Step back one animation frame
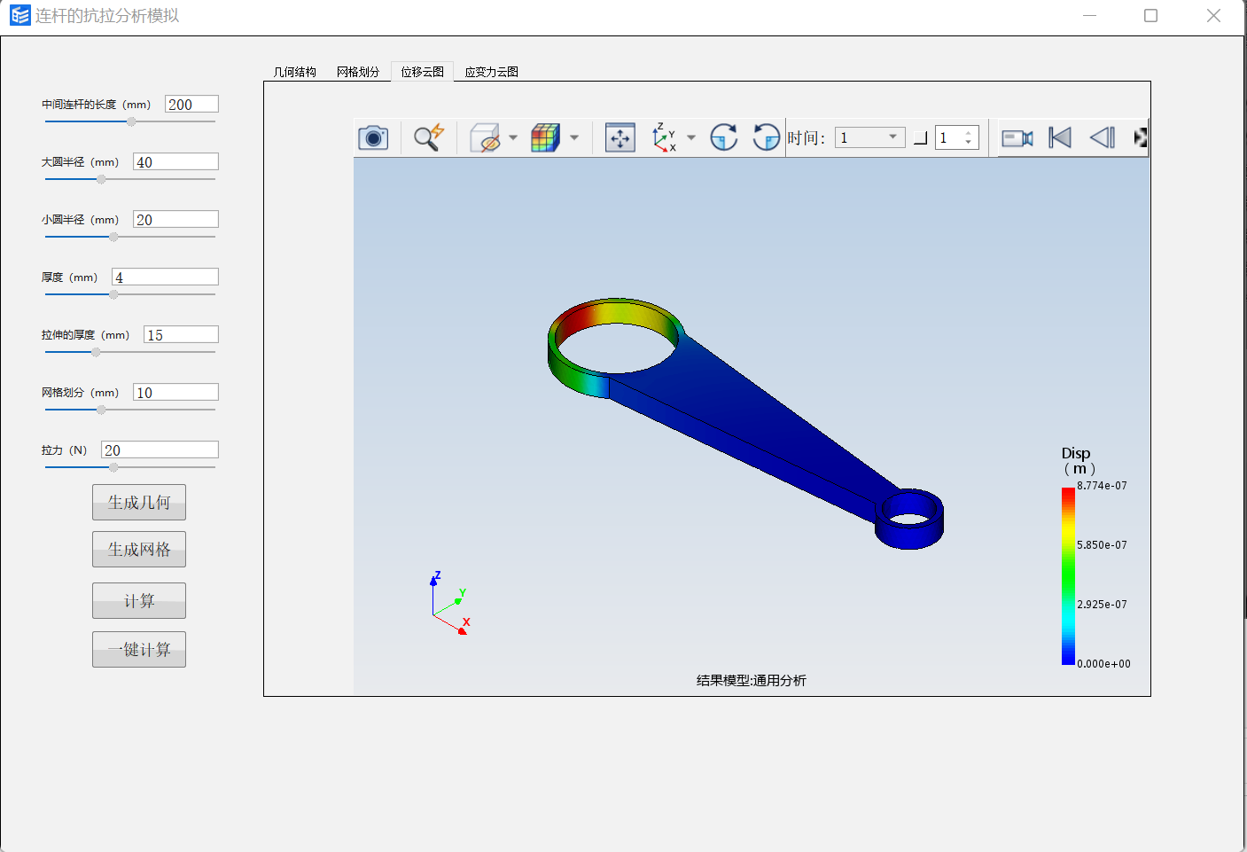This screenshot has height=852, width=1247. [1103, 137]
